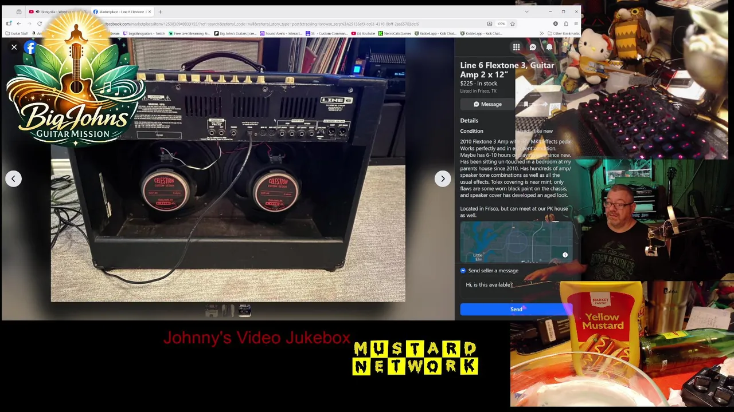The width and height of the screenshot is (734, 412).
Task: Click the Details heading
Action: click(x=469, y=121)
